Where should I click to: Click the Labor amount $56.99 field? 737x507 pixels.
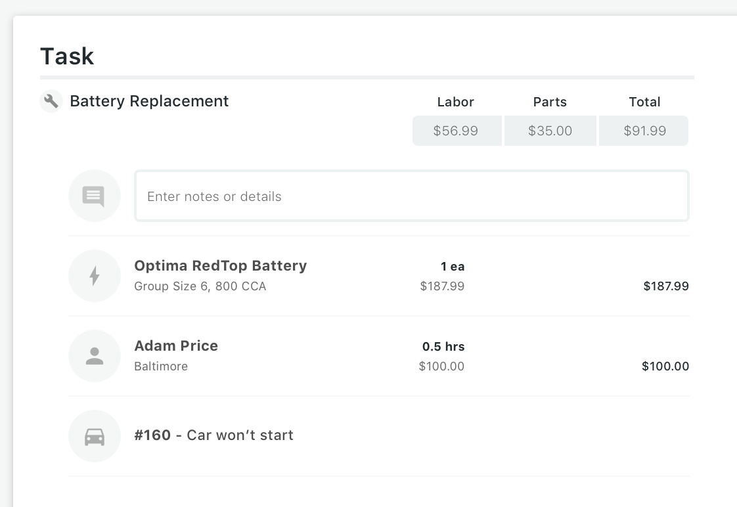456,131
